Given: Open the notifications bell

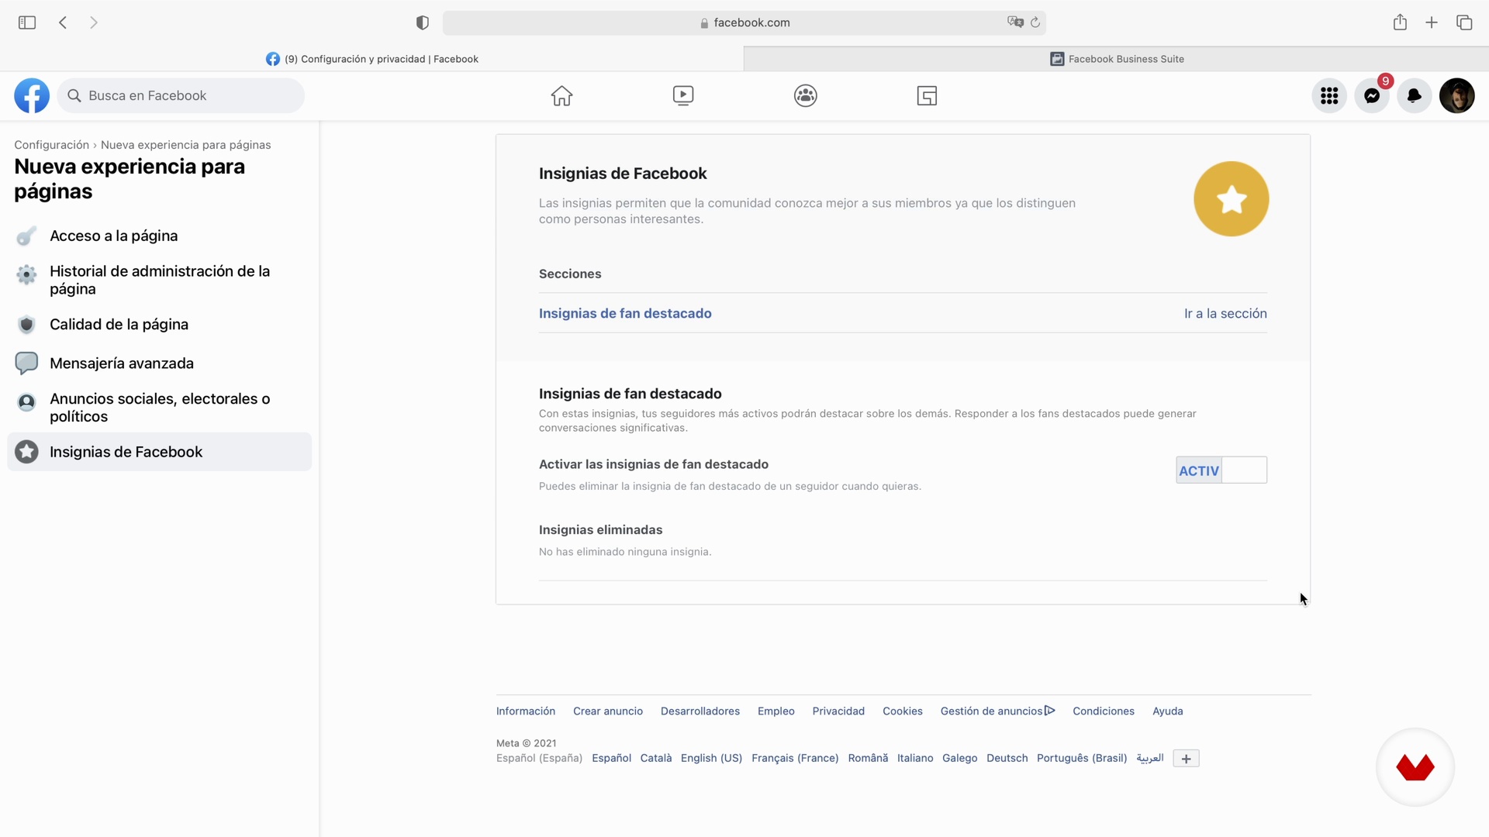Looking at the screenshot, I should [1415, 95].
